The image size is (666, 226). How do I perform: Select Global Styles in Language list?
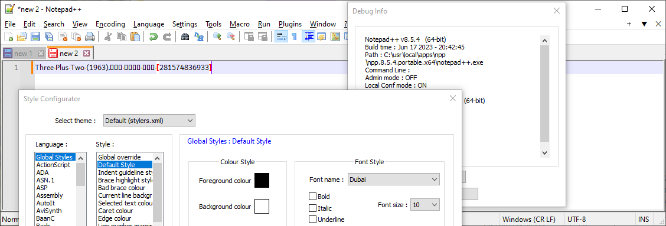[x=56, y=157]
